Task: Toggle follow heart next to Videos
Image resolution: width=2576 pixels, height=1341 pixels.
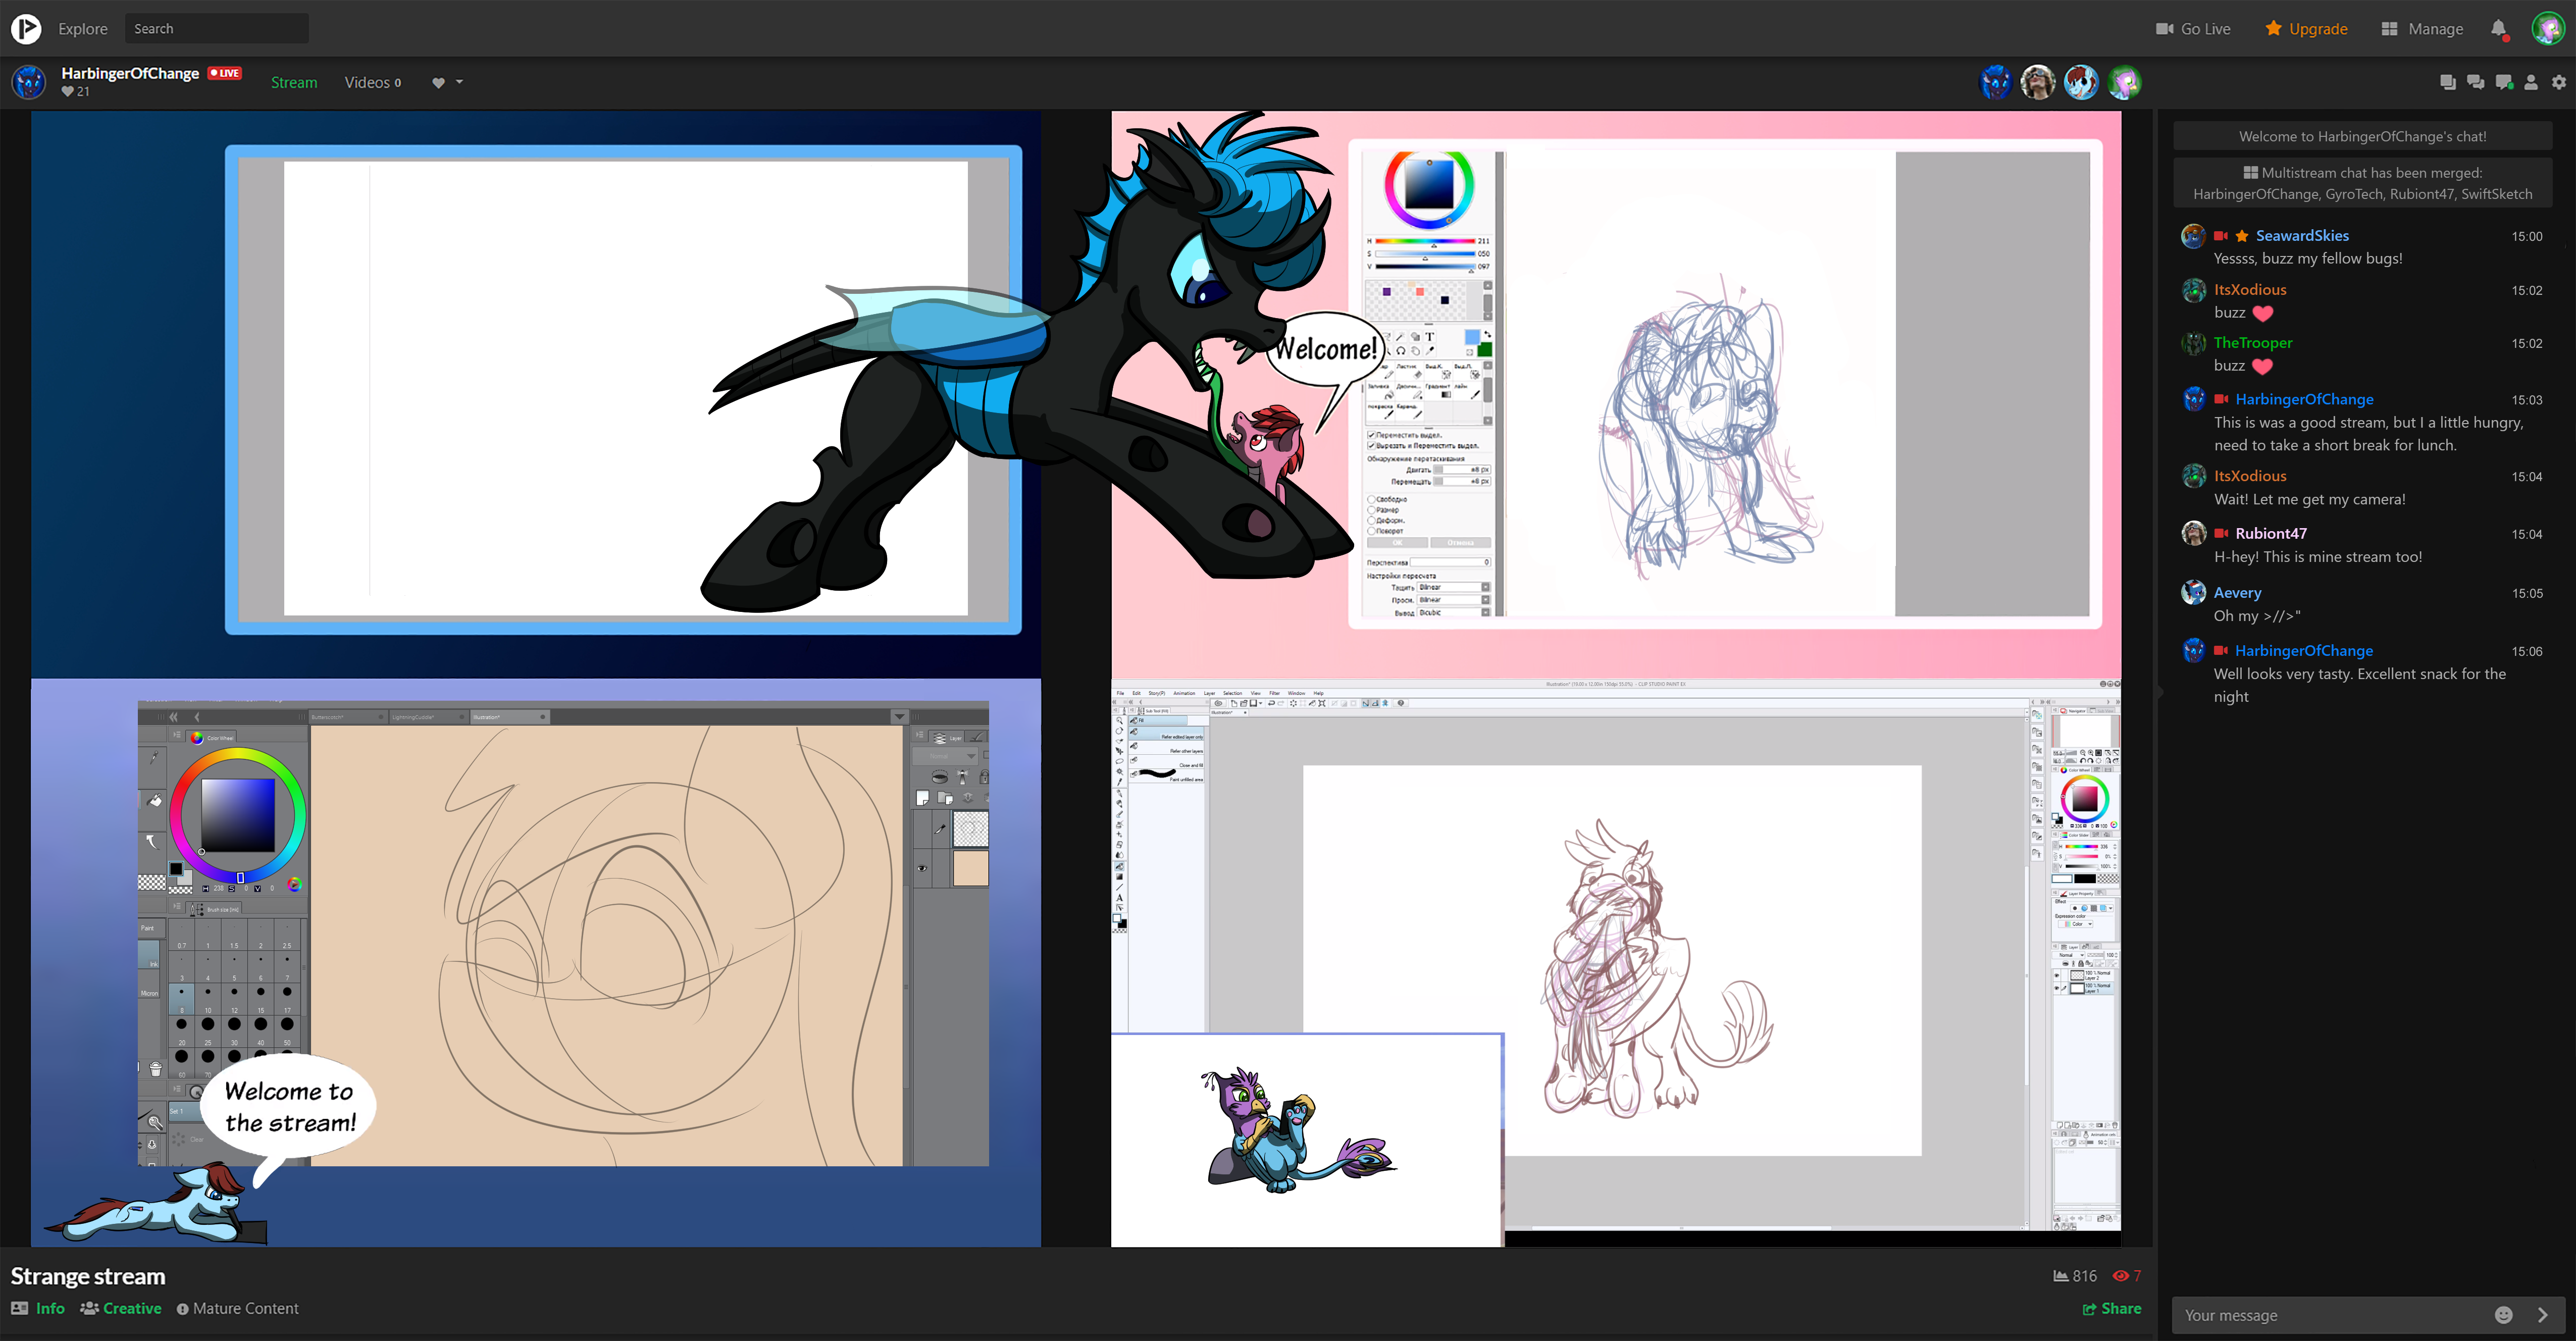Action: 438,83
